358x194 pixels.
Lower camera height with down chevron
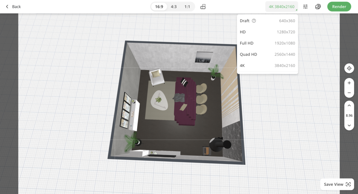(x=349, y=125)
